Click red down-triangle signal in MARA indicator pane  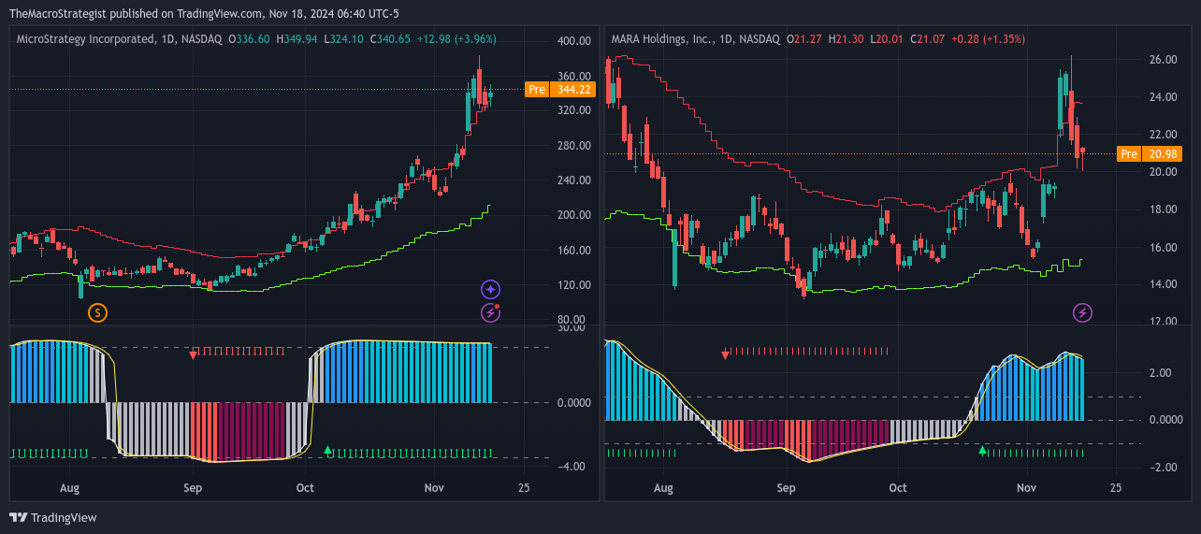tap(725, 354)
